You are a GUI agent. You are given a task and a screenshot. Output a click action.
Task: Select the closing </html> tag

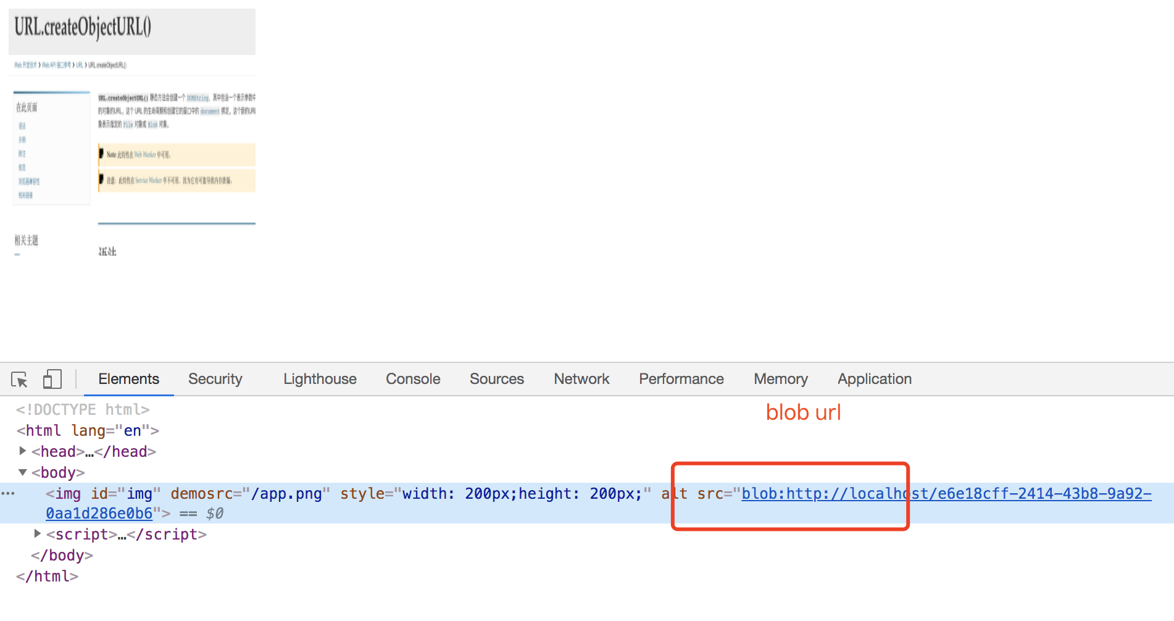click(47, 577)
